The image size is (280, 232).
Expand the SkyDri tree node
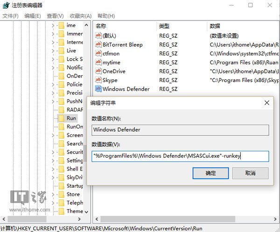(x=53, y=177)
